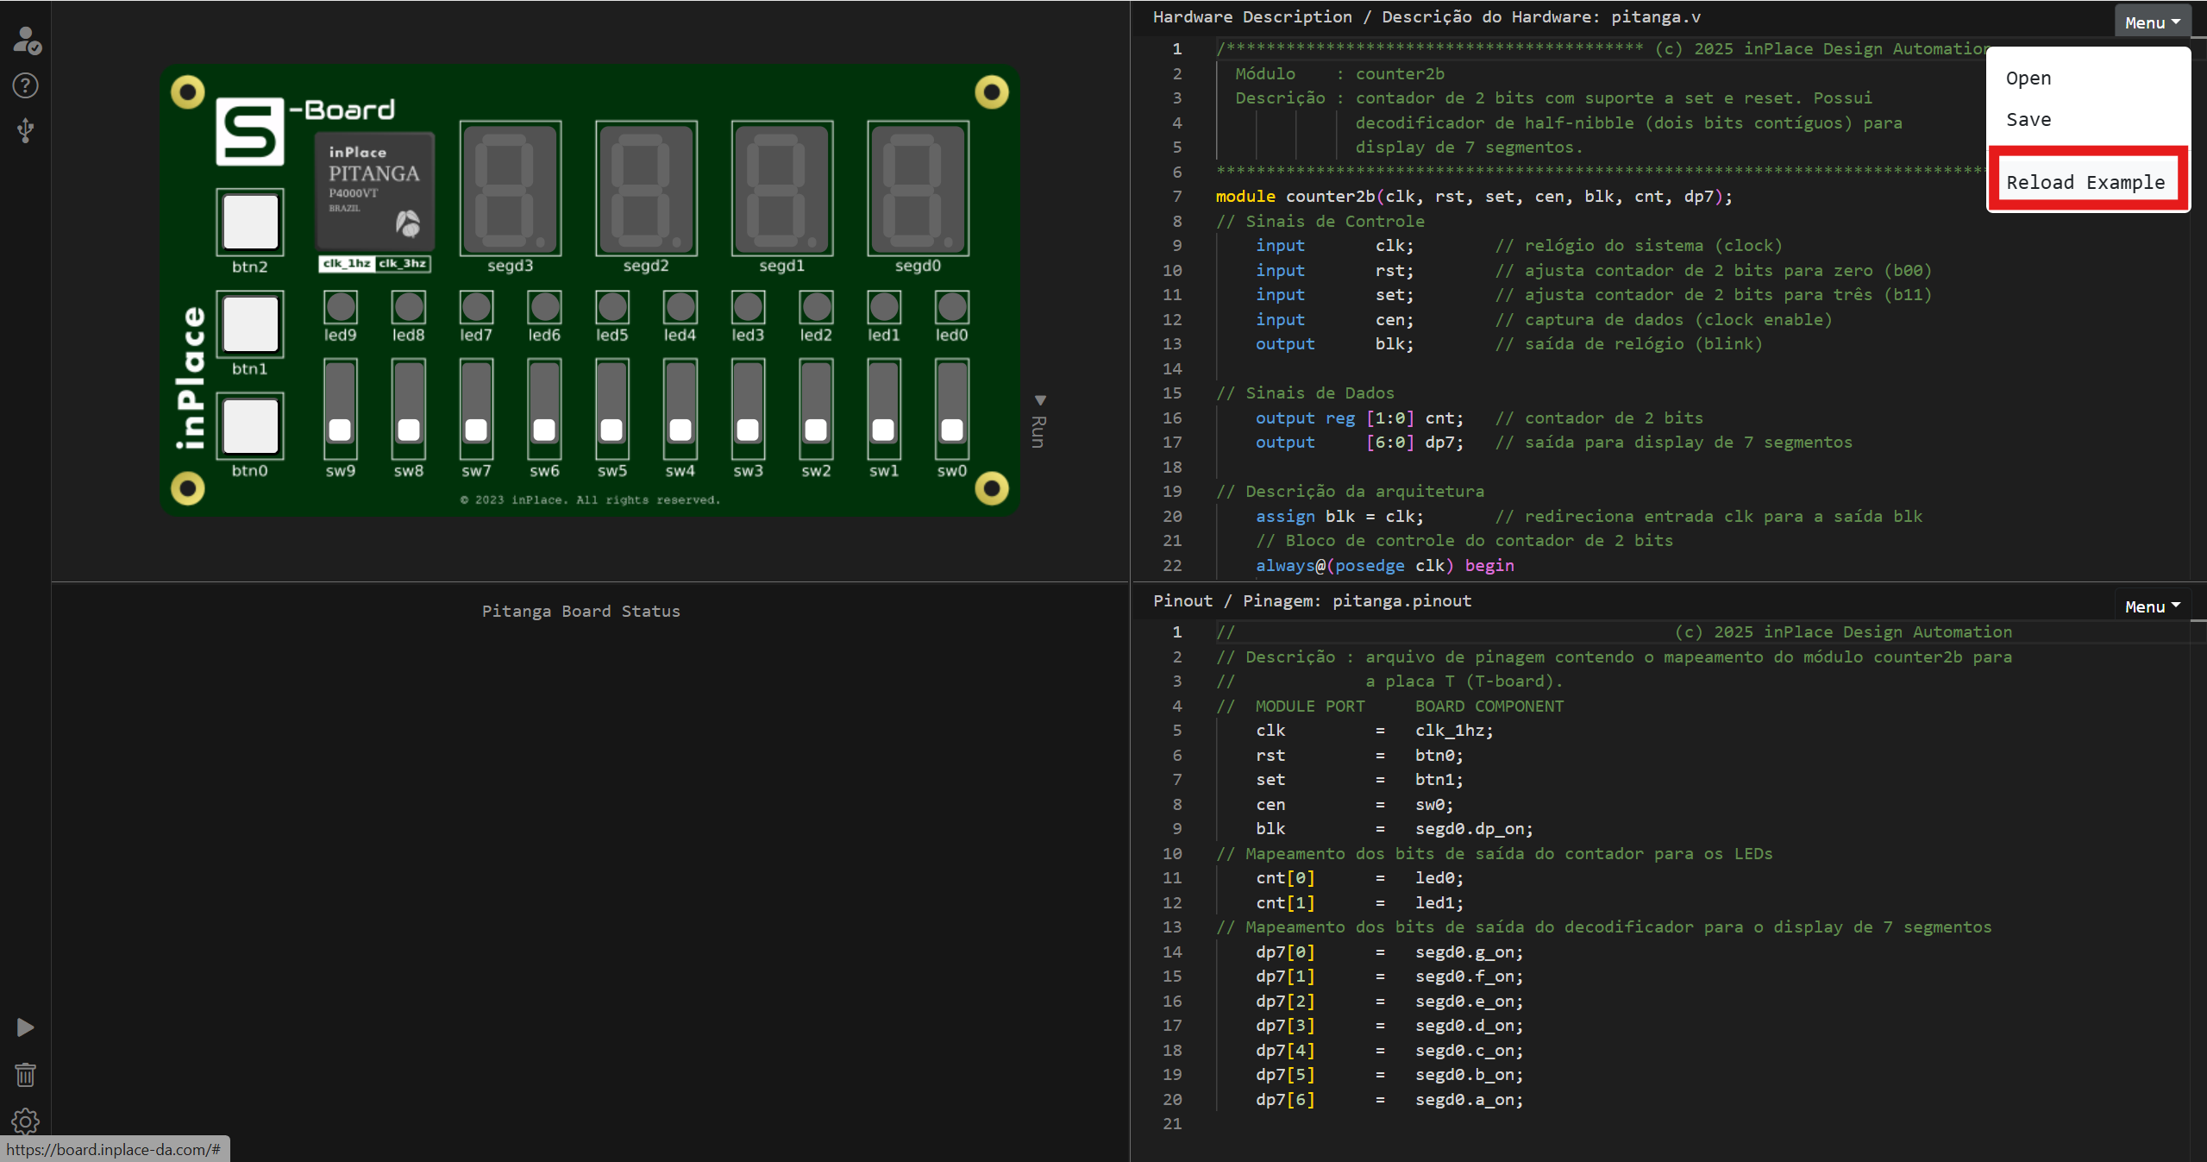Viewport: 2207px width, 1162px height.
Task: Click the segd2 seven-segment display
Action: pos(647,188)
